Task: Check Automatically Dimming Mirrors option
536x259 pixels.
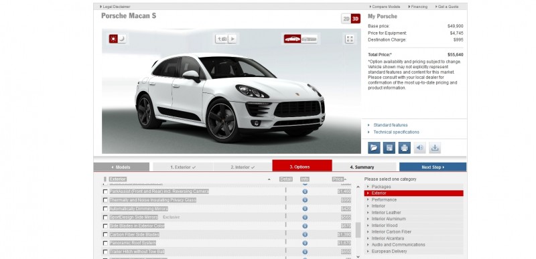Action: [105, 209]
